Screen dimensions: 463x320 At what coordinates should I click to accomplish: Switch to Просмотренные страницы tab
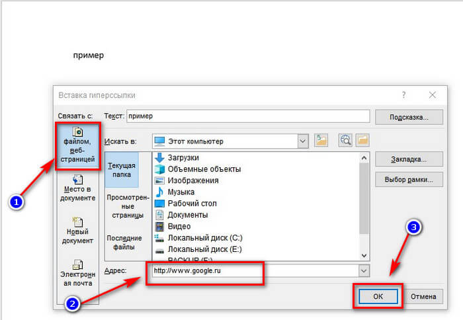128,206
